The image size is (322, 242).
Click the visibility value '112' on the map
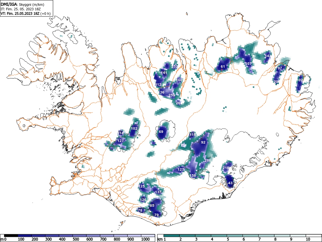[158, 85]
